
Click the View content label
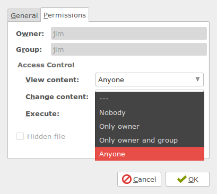pos(52,80)
